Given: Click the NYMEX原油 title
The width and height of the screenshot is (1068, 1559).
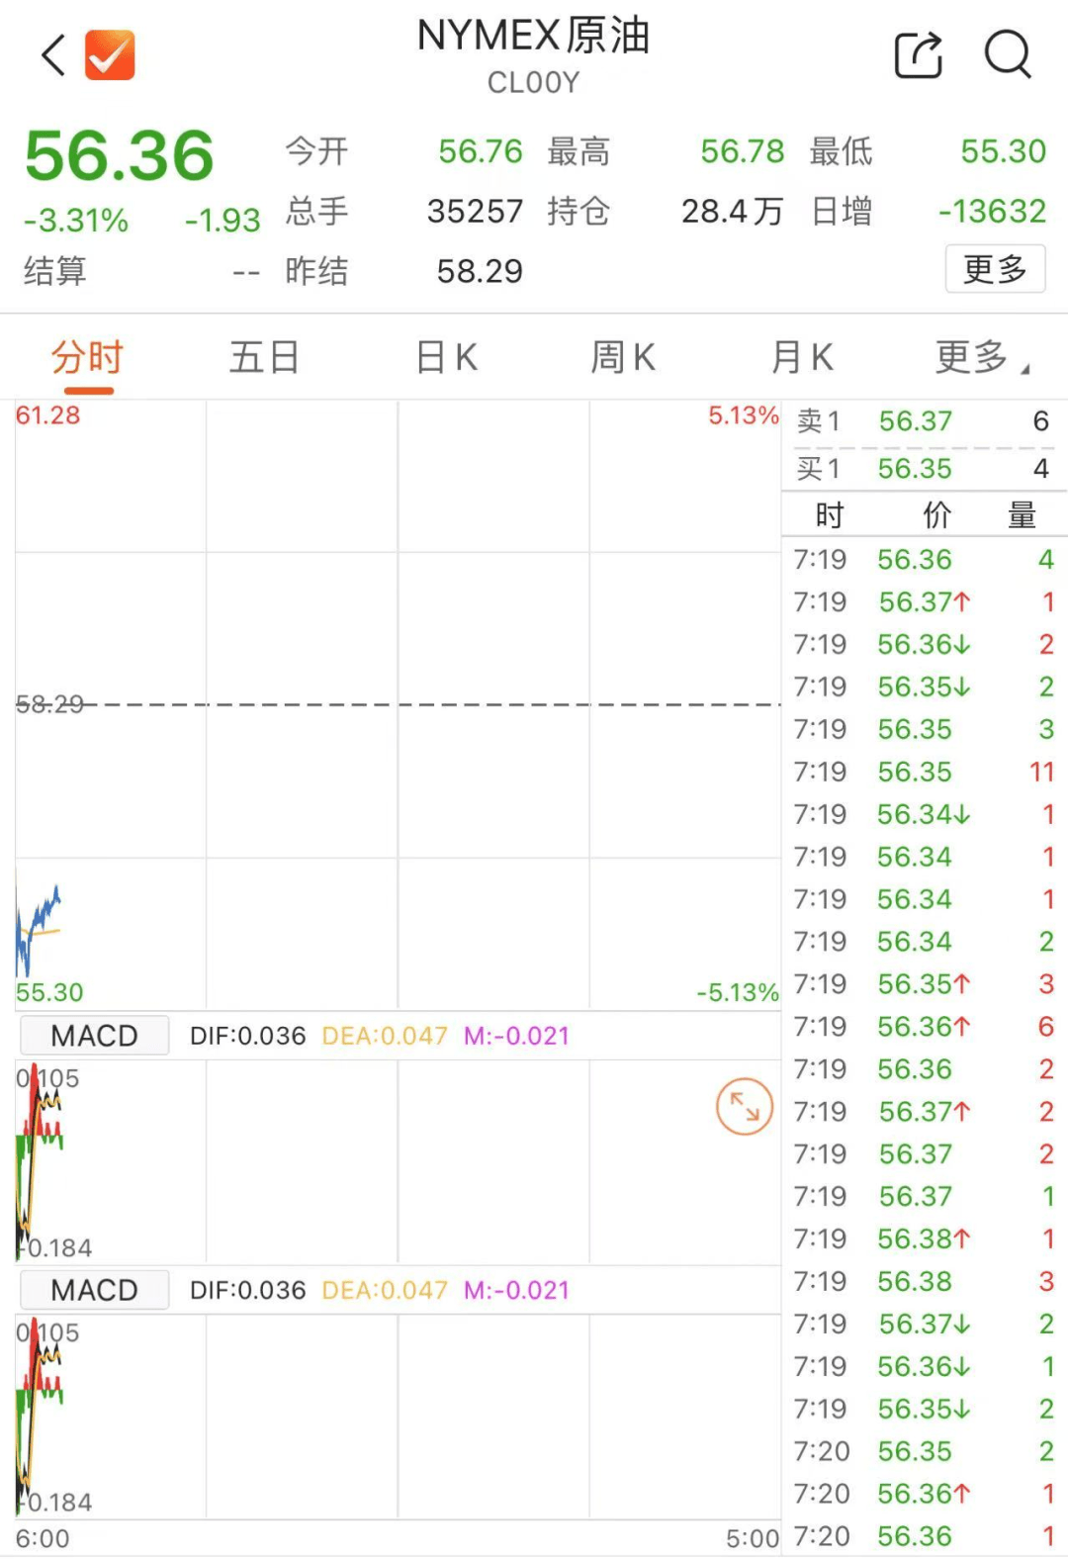Looking at the screenshot, I should coord(533,36).
